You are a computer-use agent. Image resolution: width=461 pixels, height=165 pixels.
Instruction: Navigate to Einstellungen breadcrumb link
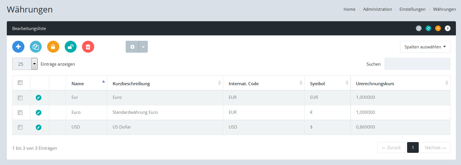click(x=412, y=9)
